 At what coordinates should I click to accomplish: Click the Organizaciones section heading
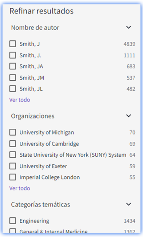point(33,116)
